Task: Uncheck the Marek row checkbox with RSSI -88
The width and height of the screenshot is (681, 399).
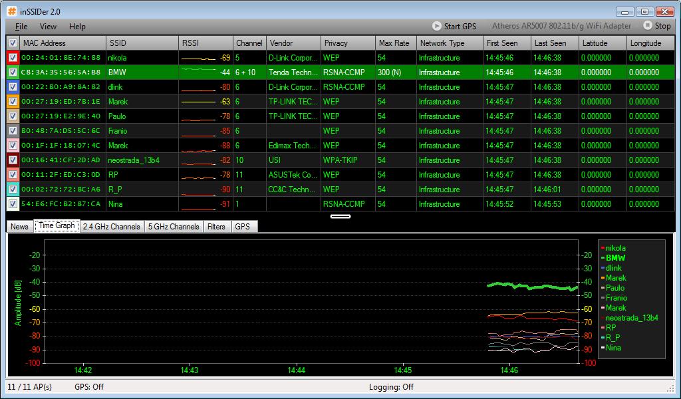Action: 13,146
